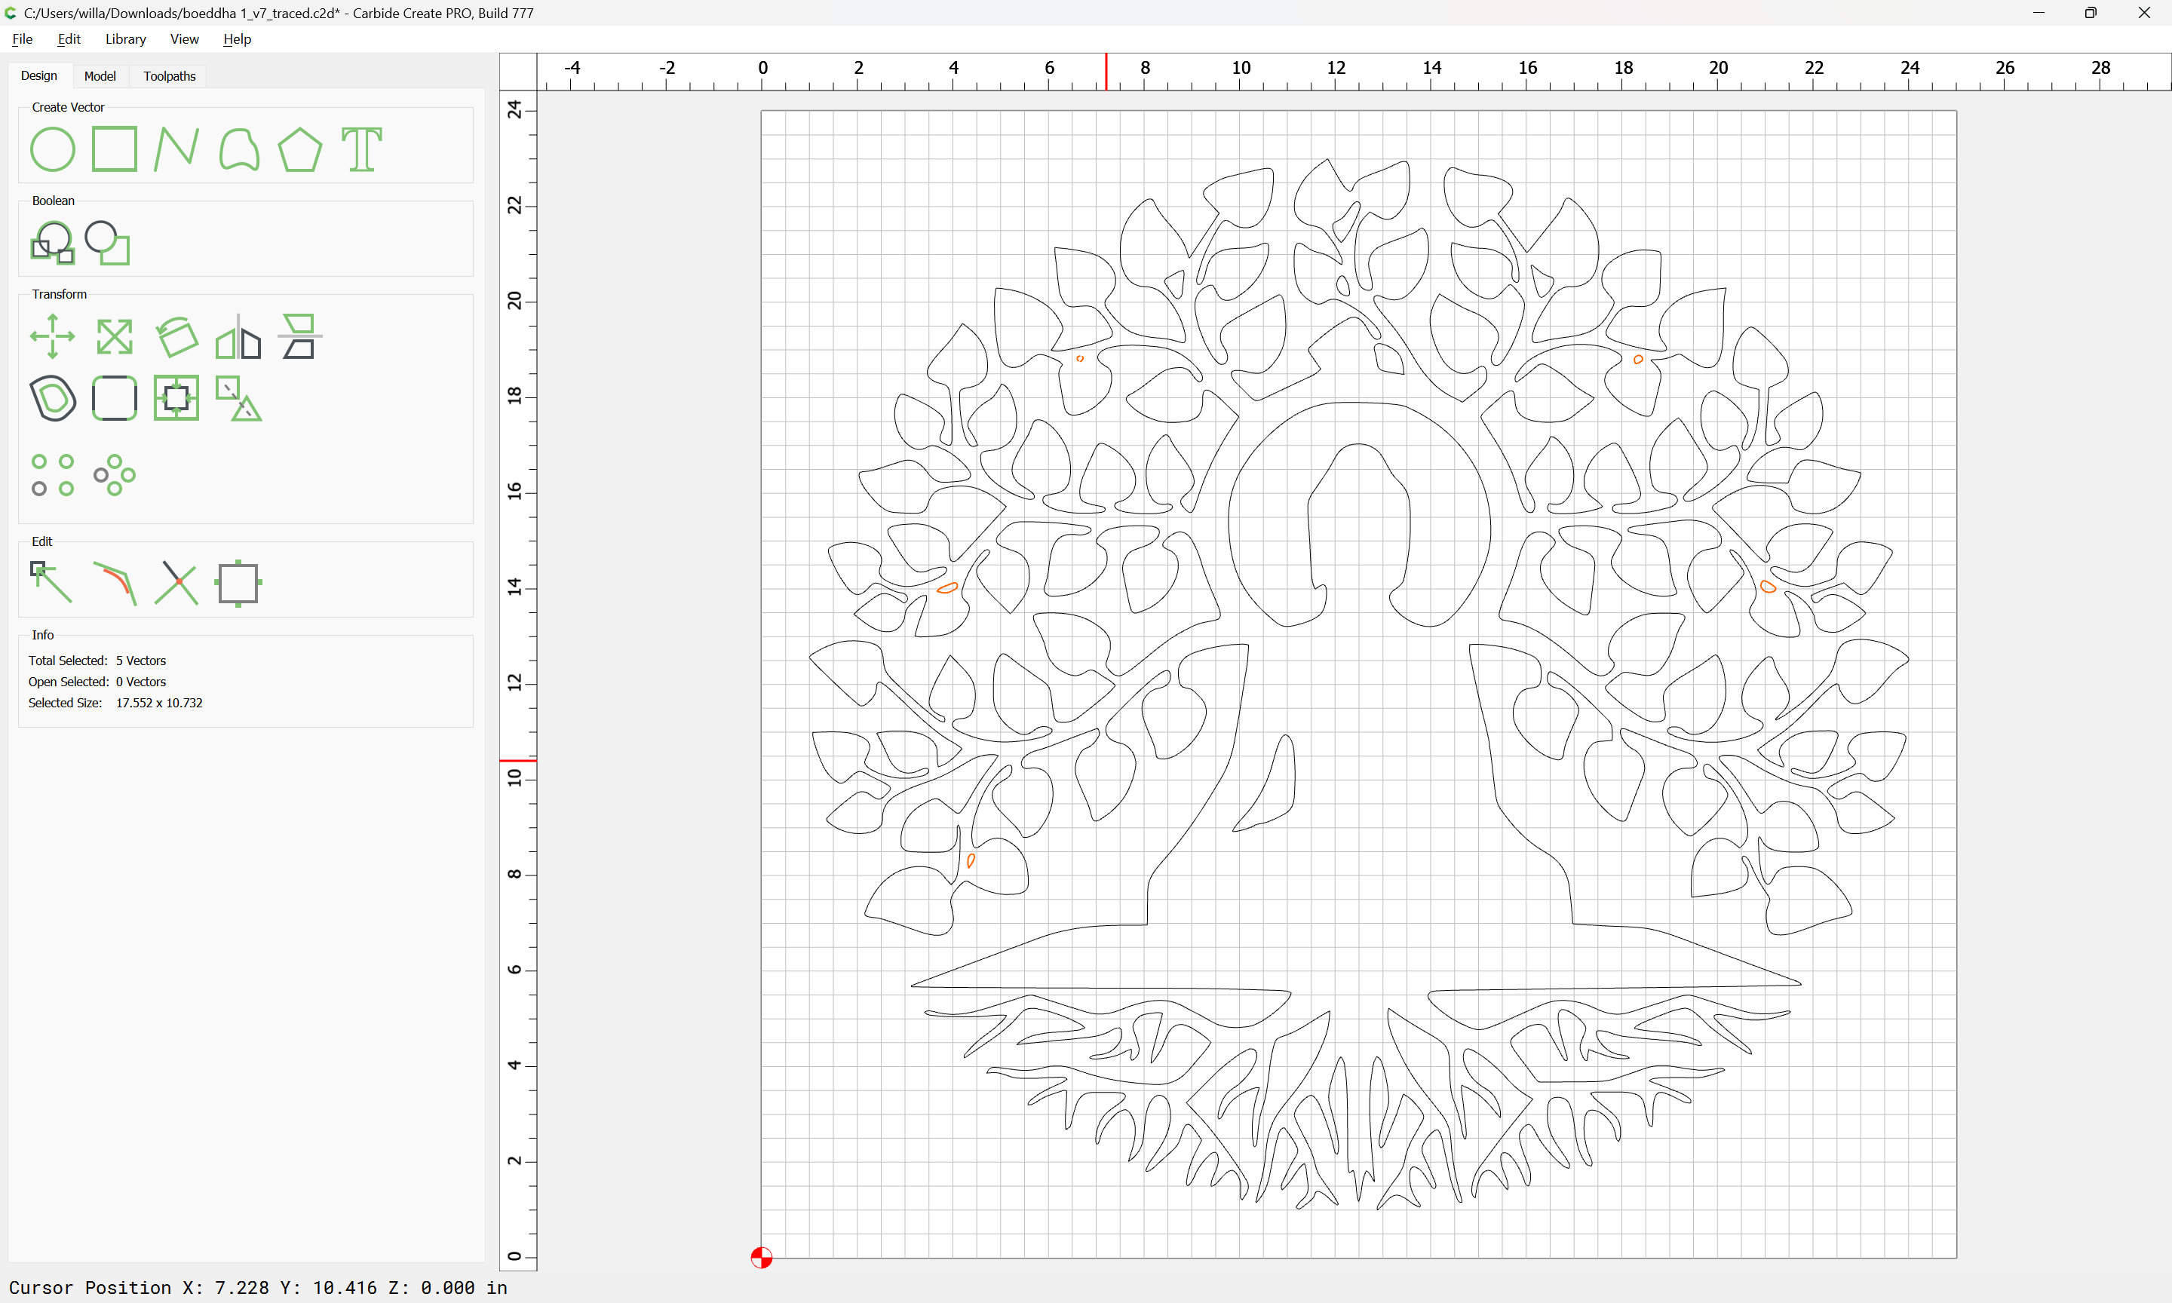This screenshot has width=2172, height=1303.
Task: Select the Curve drawing tool
Action: (239, 149)
